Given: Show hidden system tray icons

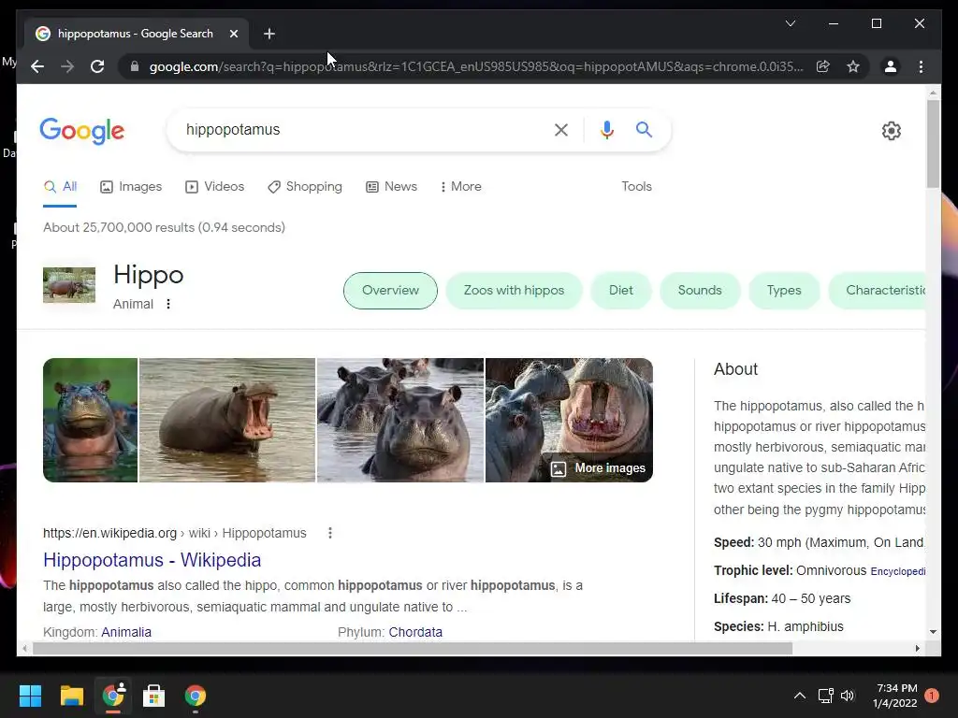Looking at the screenshot, I should click(799, 696).
